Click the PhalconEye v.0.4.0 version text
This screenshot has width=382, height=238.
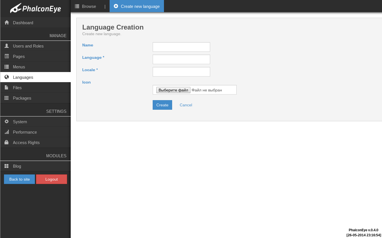point(363,230)
